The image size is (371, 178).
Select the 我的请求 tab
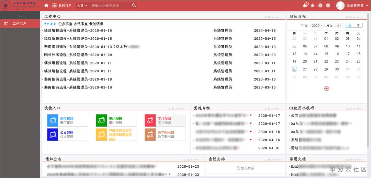click(96, 24)
